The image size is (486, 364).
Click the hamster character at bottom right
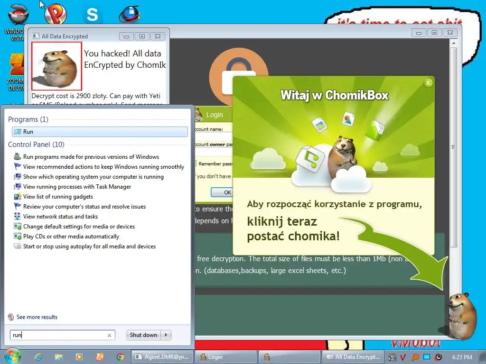point(462,315)
